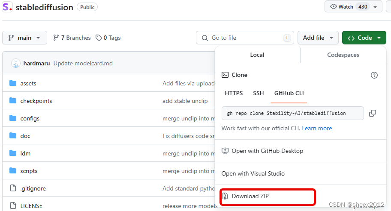This screenshot has height=211, width=391.
Task: Select the HTTPS clone tab
Action: tap(234, 93)
